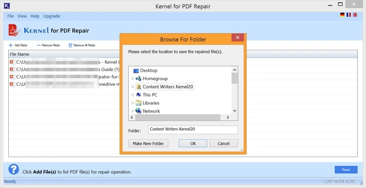Close the Browse For Folder dialog
This screenshot has width=366, height=188.
(x=238, y=38)
